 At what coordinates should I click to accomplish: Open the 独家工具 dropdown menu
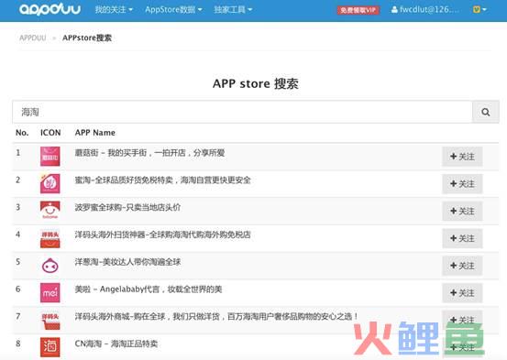tap(233, 10)
